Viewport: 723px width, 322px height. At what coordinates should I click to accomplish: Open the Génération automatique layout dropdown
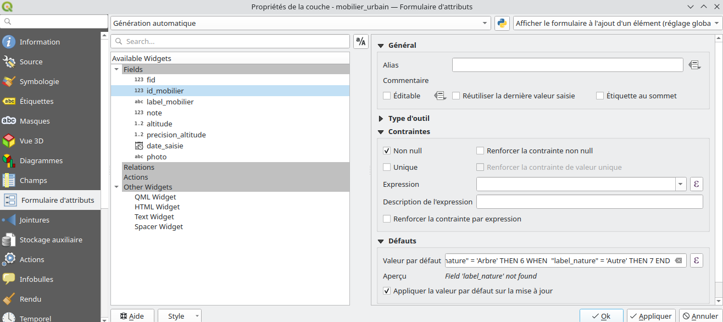301,23
